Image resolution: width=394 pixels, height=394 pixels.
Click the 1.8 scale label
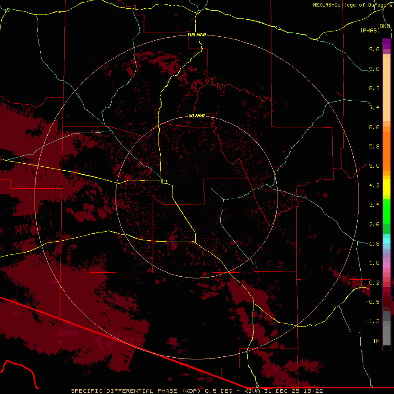(x=374, y=244)
